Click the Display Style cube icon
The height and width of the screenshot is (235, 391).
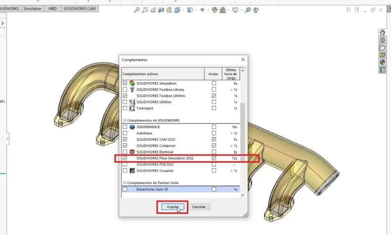point(190,10)
